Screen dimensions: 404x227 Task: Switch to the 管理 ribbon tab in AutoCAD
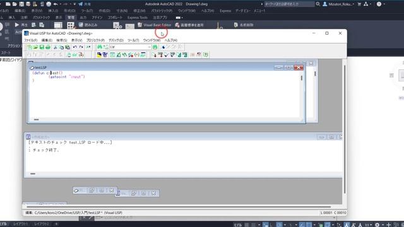tap(71, 18)
